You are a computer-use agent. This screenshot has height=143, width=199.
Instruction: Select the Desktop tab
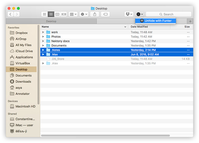pyautogui.click(x=51, y=21)
